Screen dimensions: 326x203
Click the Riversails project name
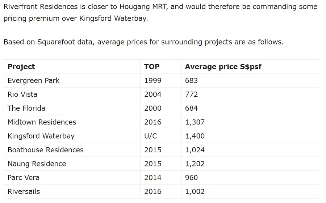pyautogui.click(x=24, y=191)
